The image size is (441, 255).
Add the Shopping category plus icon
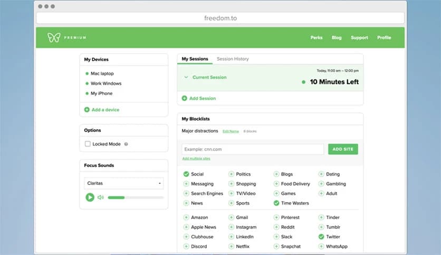pos(231,184)
